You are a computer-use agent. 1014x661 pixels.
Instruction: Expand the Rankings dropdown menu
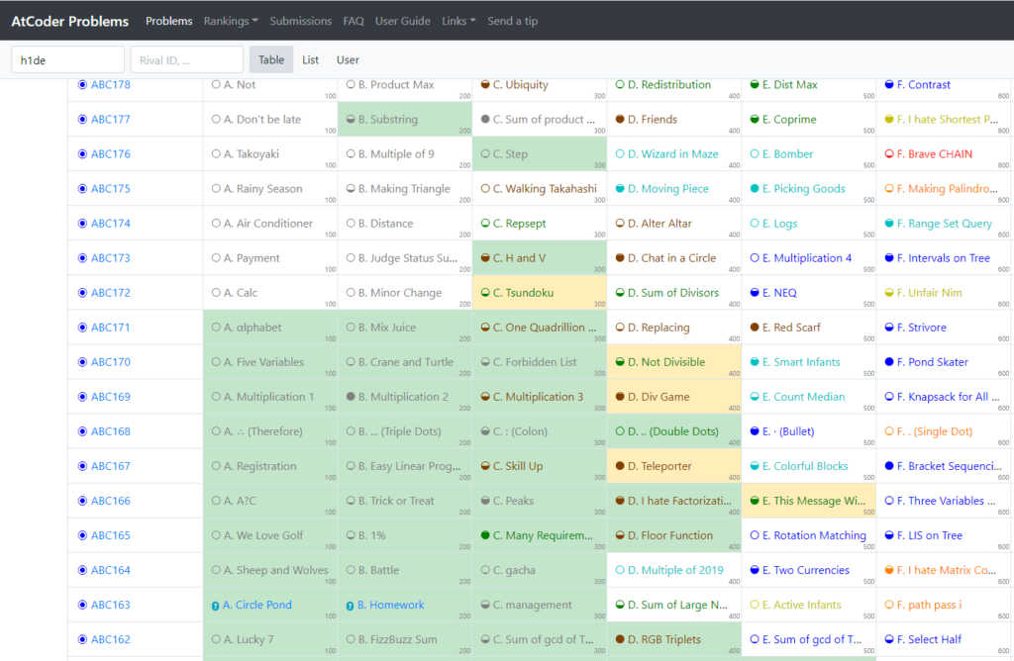pyautogui.click(x=231, y=21)
